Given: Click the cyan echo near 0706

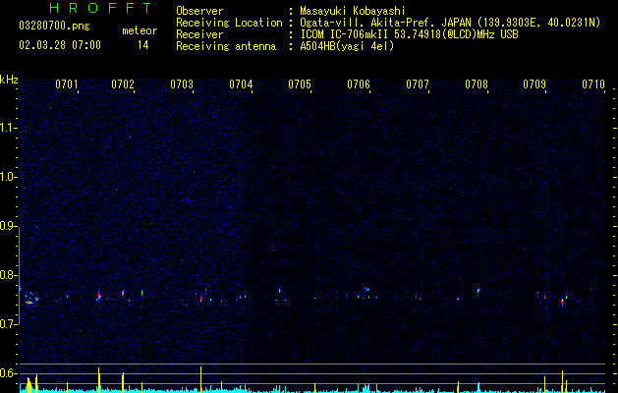Looking at the screenshot, I should [x=366, y=290].
